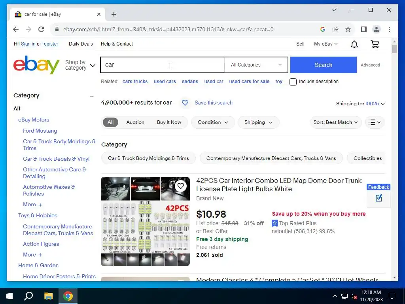Open Chrome side panel icon
Image resolution: width=405 pixels, height=304 pixels.
pos(364,29)
